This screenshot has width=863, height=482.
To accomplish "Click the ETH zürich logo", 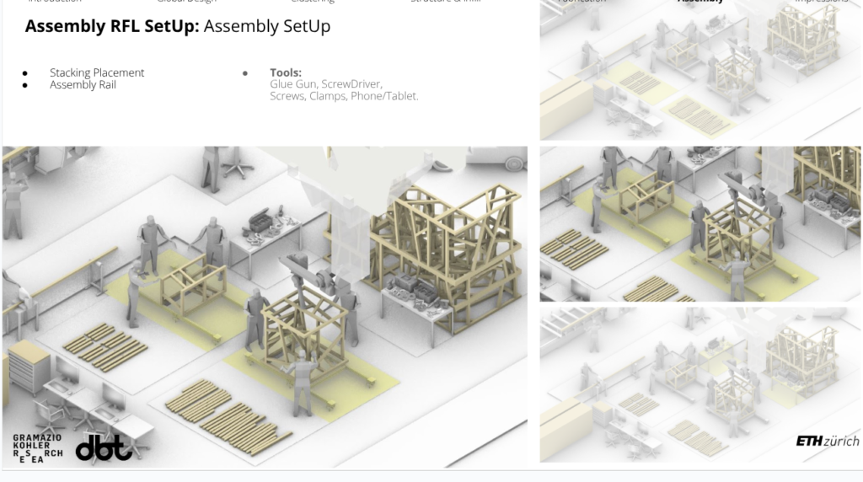I will tap(827, 442).
